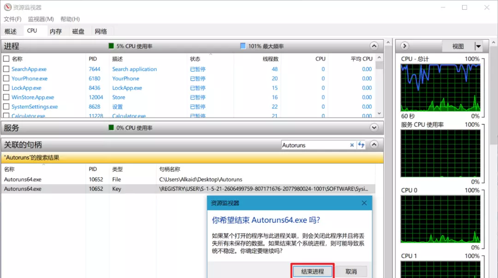The image size is (498, 278).
Task: Expand the 服务 section with its chevron
Action: click(x=374, y=128)
